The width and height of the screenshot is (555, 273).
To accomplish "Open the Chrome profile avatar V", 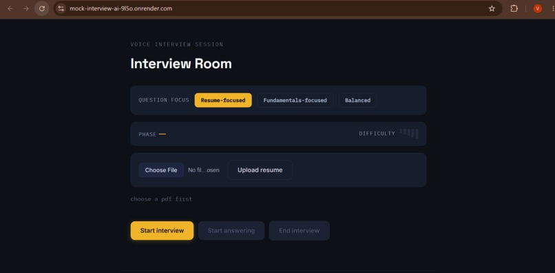I will click(537, 8).
